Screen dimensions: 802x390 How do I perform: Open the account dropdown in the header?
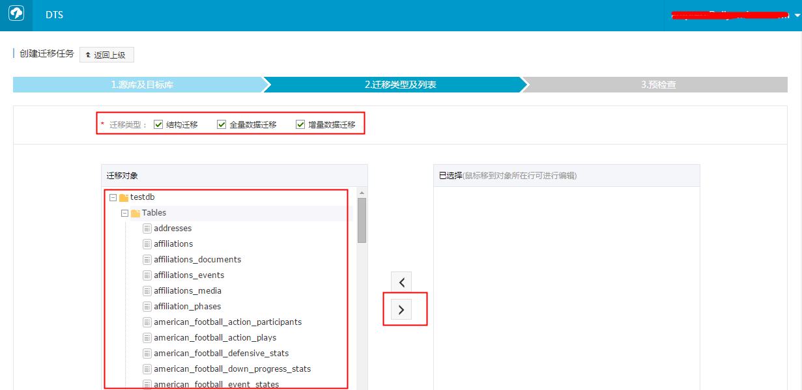tap(797, 16)
